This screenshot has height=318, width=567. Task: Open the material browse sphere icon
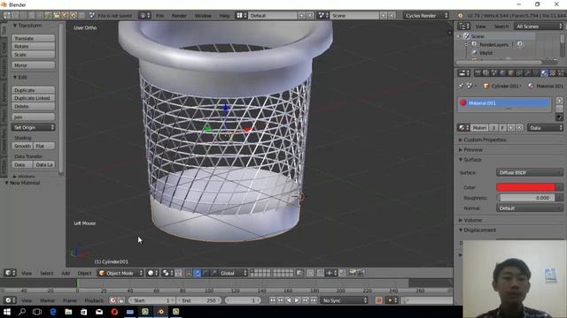point(463,127)
